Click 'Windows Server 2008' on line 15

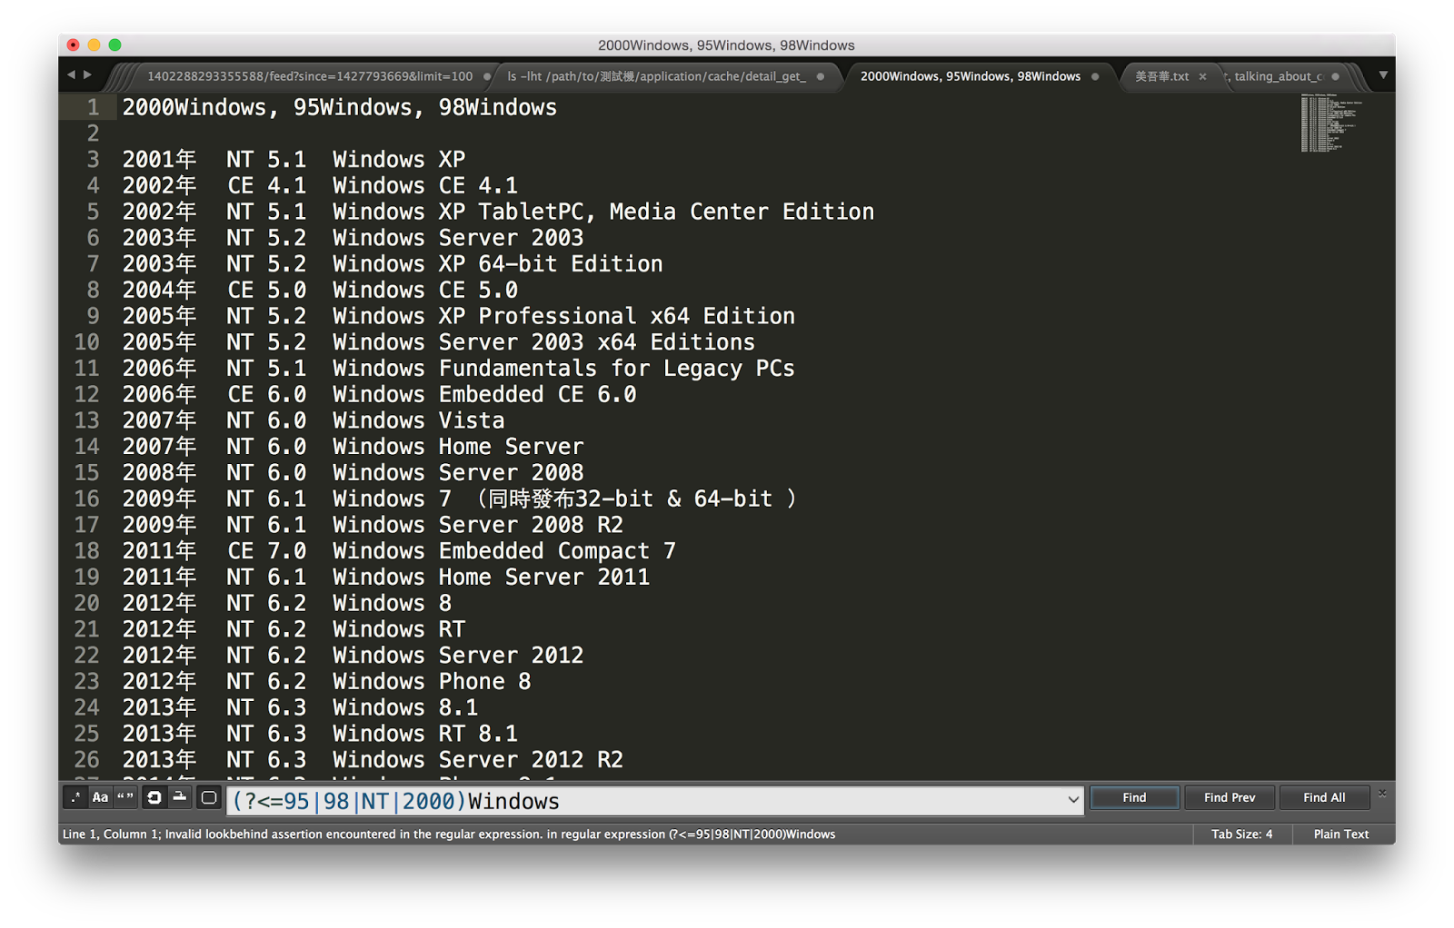coord(458,472)
